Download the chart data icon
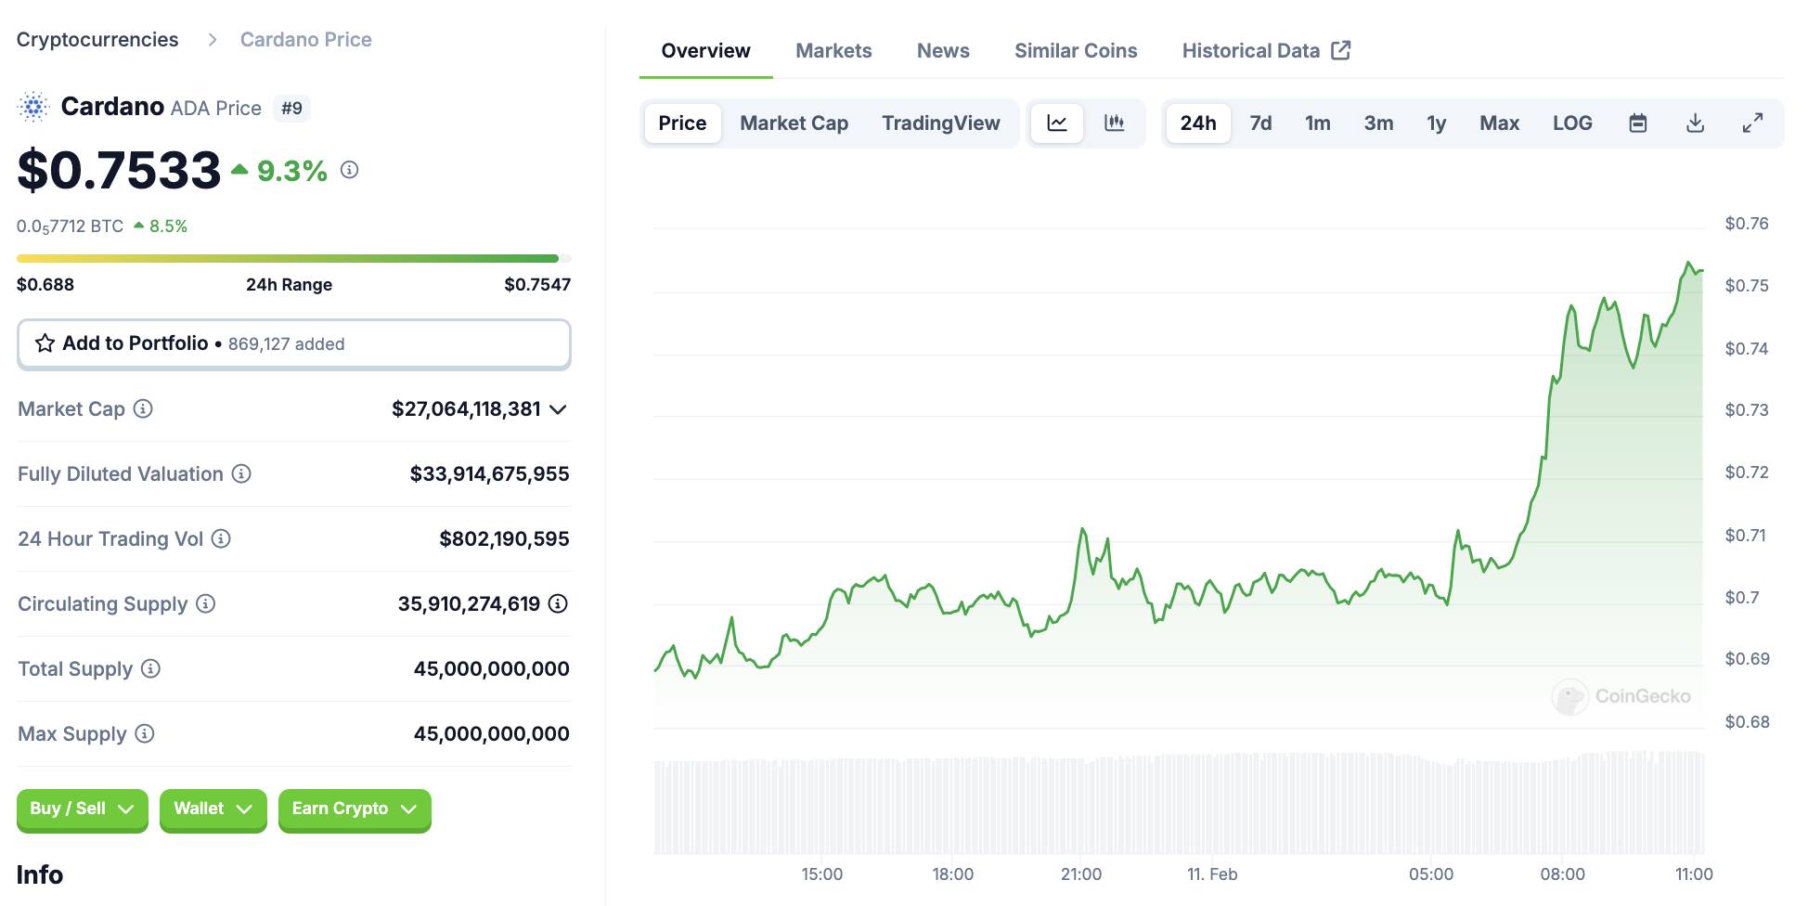This screenshot has width=1808, height=906. [1695, 123]
